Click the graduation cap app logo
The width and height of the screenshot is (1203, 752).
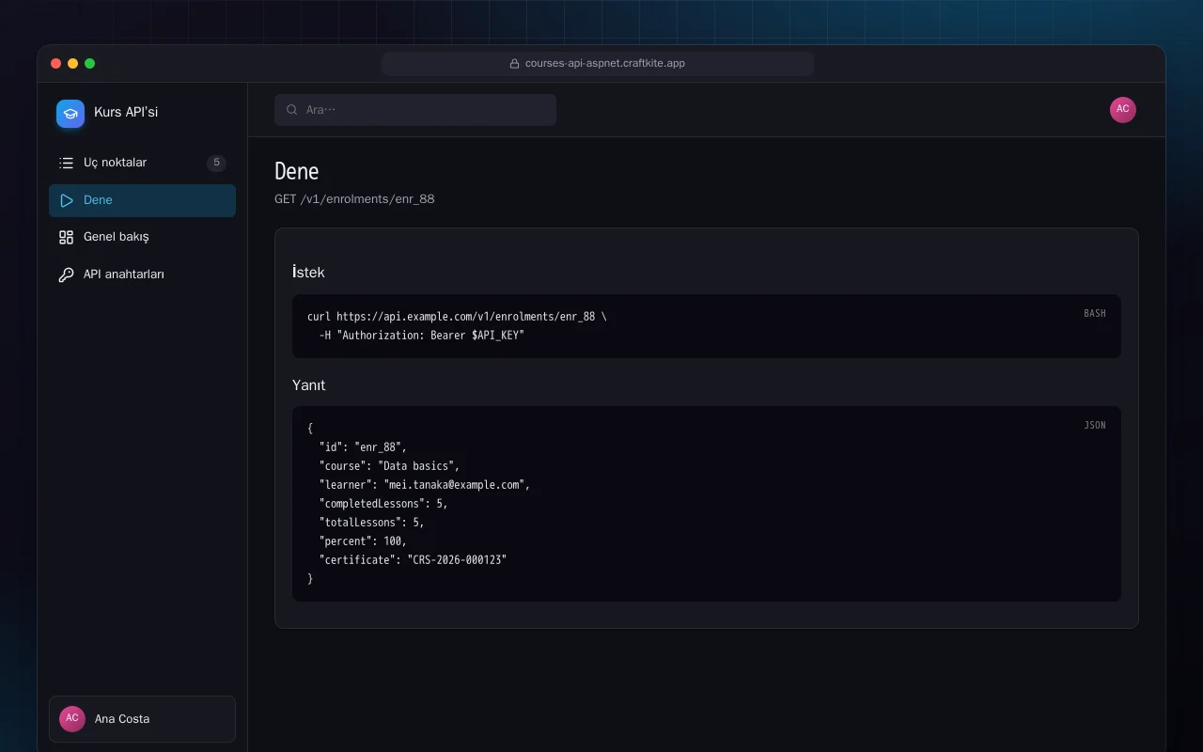70,114
